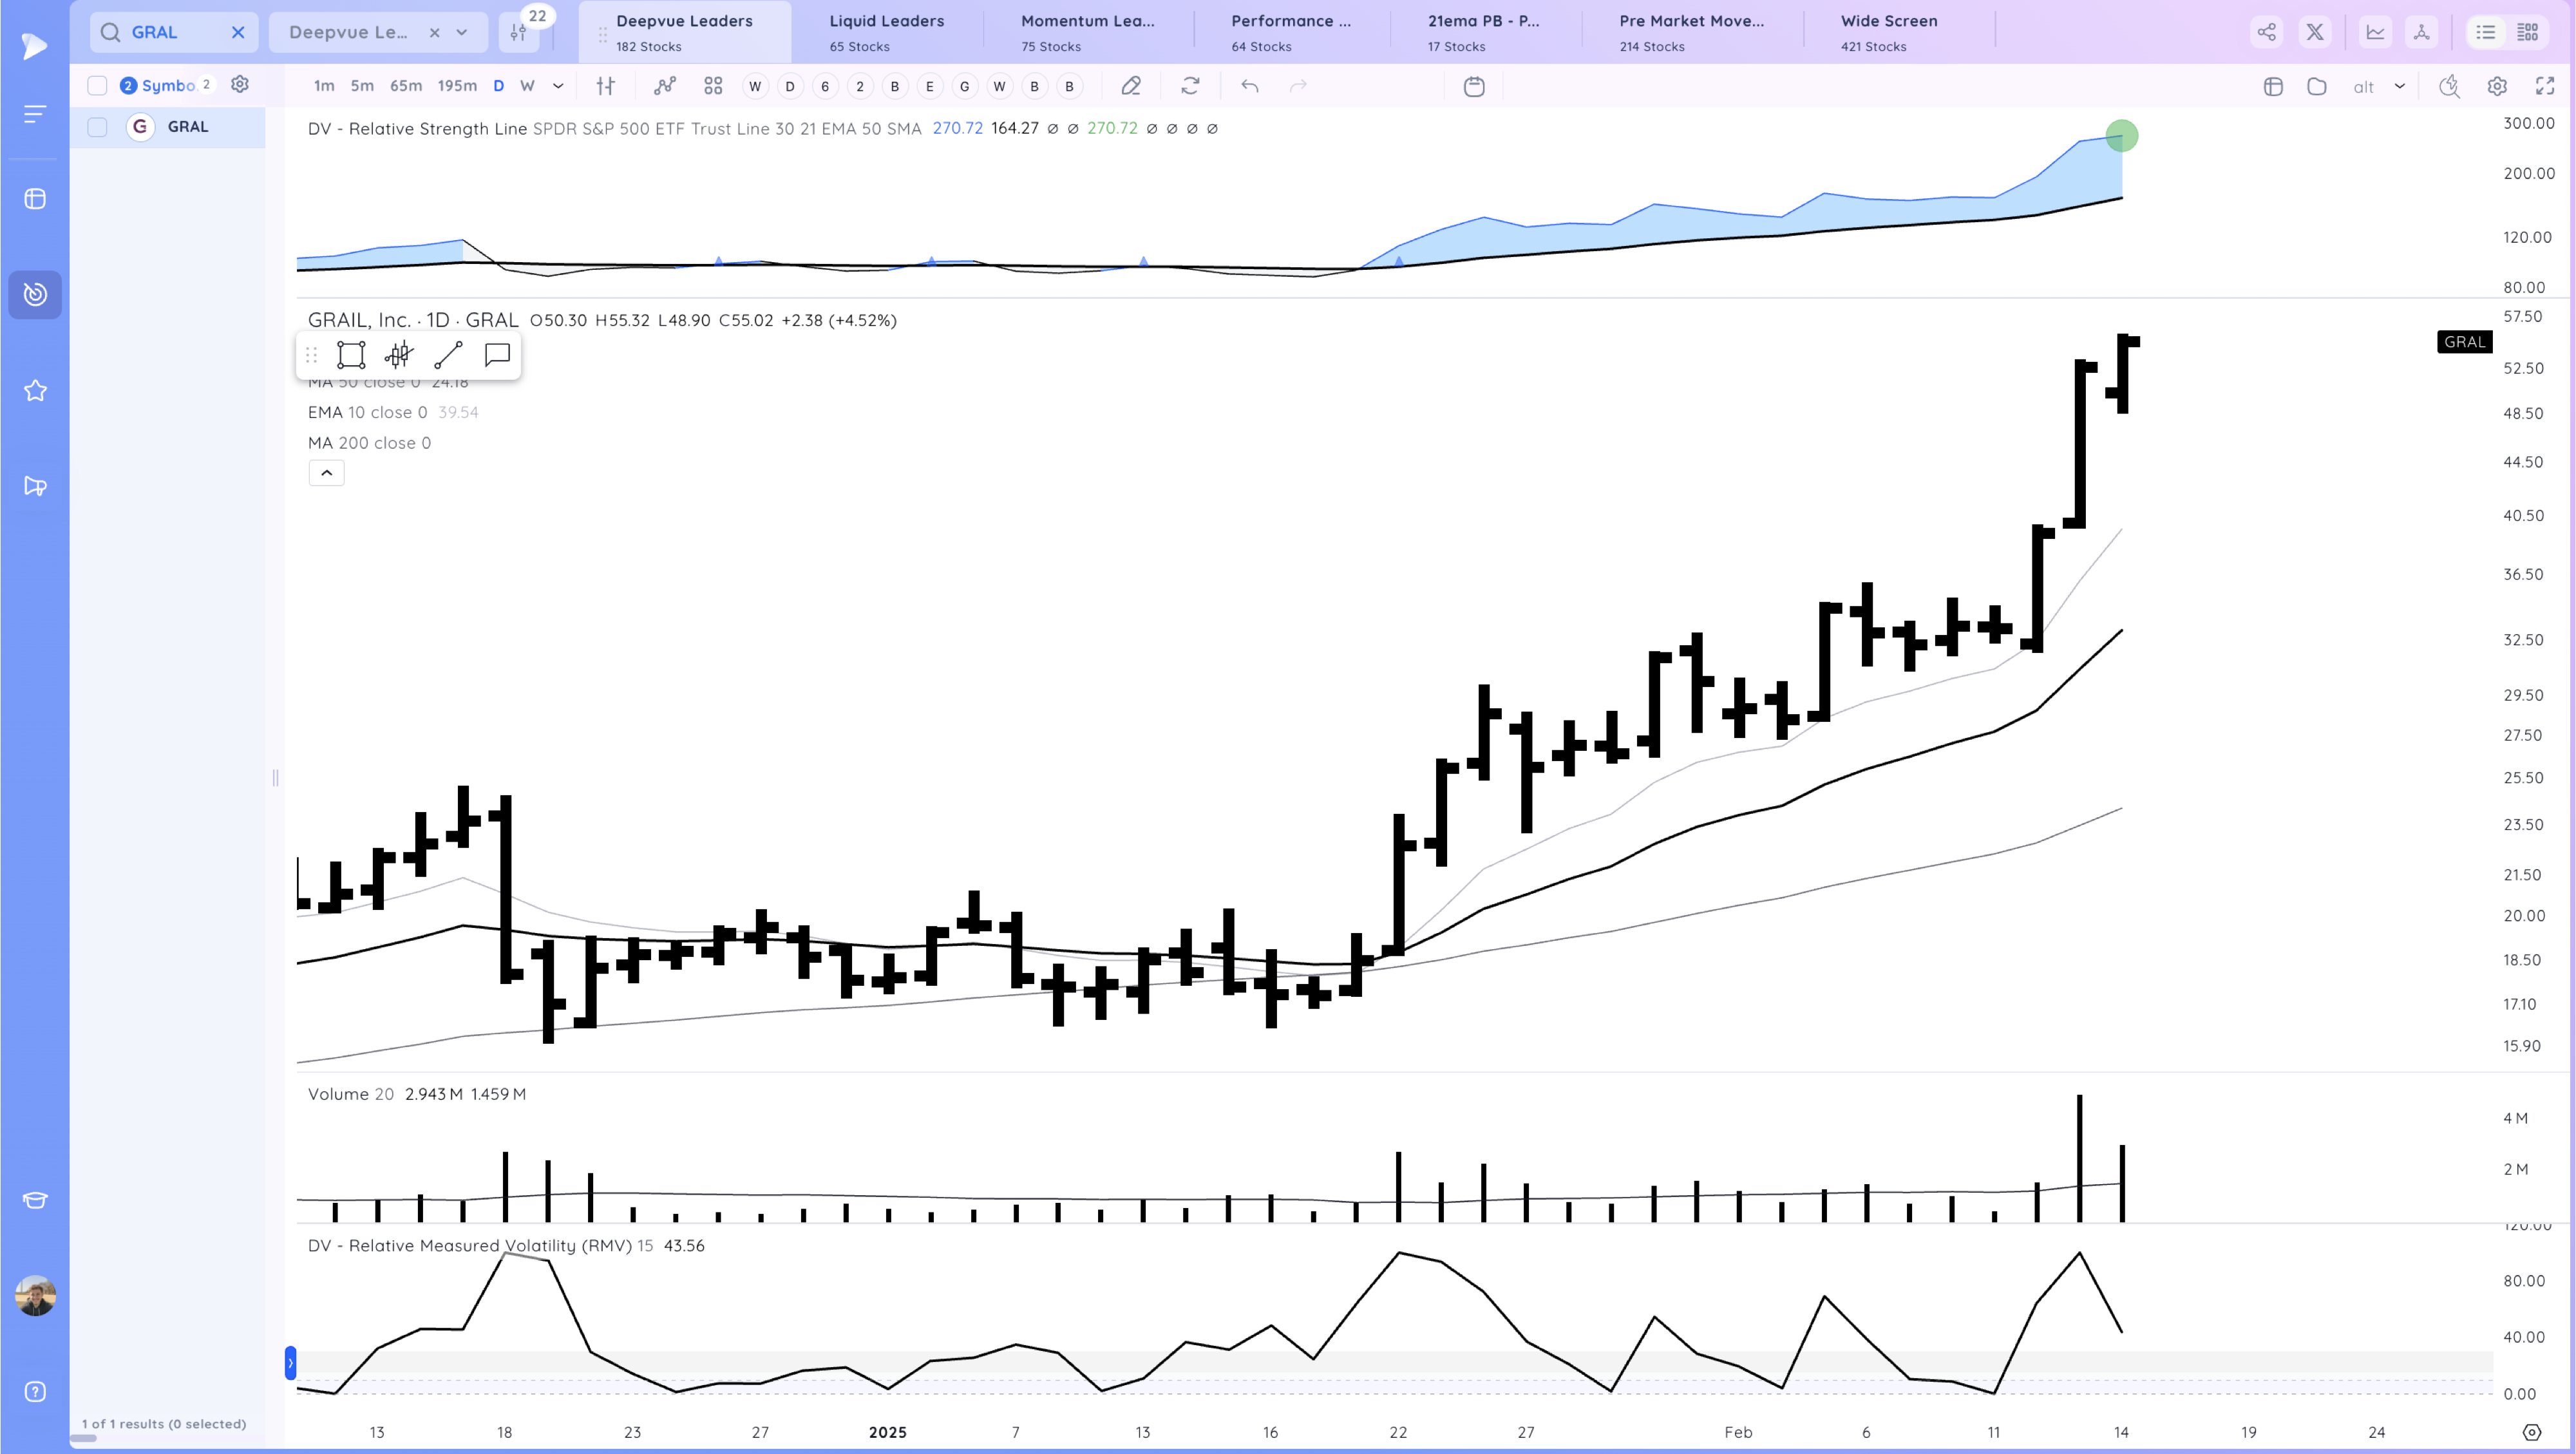Toggle the select-all symbols checkbox

(x=97, y=86)
